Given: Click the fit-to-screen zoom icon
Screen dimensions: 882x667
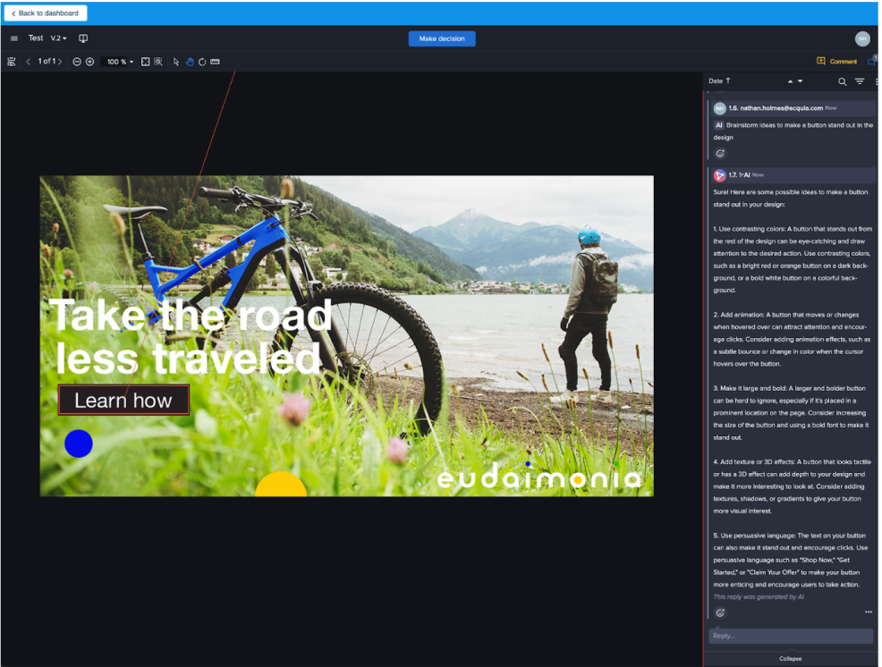Looking at the screenshot, I should 145,61.
